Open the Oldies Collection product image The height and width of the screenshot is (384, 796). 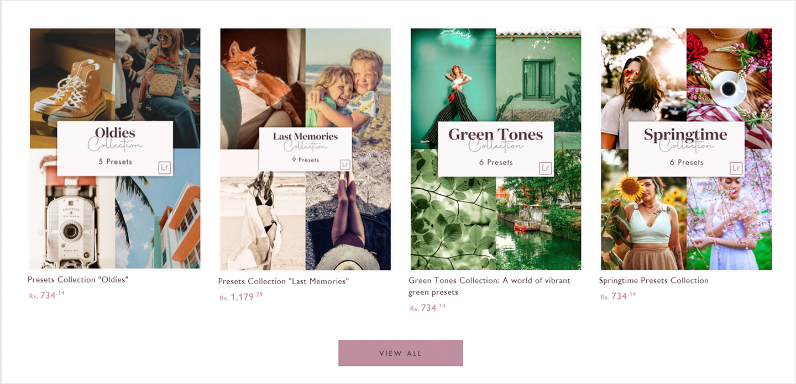click(115, 148)
